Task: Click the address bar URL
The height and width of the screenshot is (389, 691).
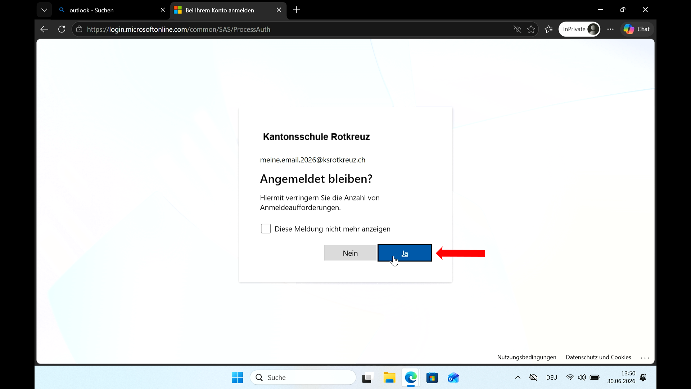Action: pyautogui.click(x=179, y=29)
